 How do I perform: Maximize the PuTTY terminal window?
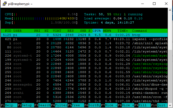coord(154,4)
